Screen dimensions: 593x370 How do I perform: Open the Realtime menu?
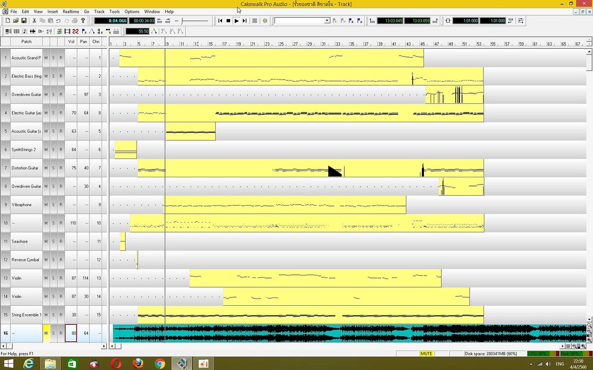click(x=71, y=12)
